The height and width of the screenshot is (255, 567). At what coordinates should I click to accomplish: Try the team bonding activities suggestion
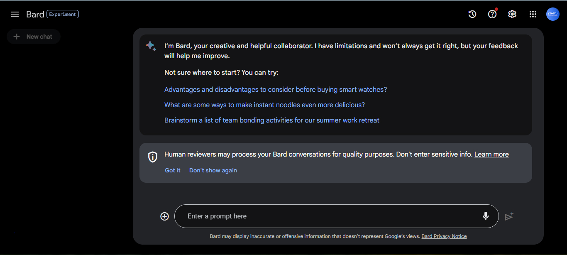[272, 120]
